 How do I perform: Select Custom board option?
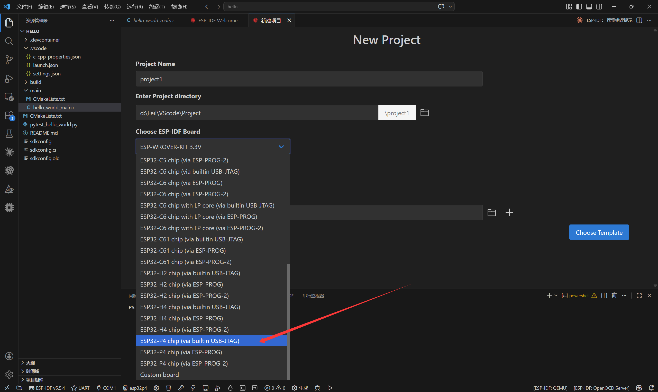click(x=211, y=375)
